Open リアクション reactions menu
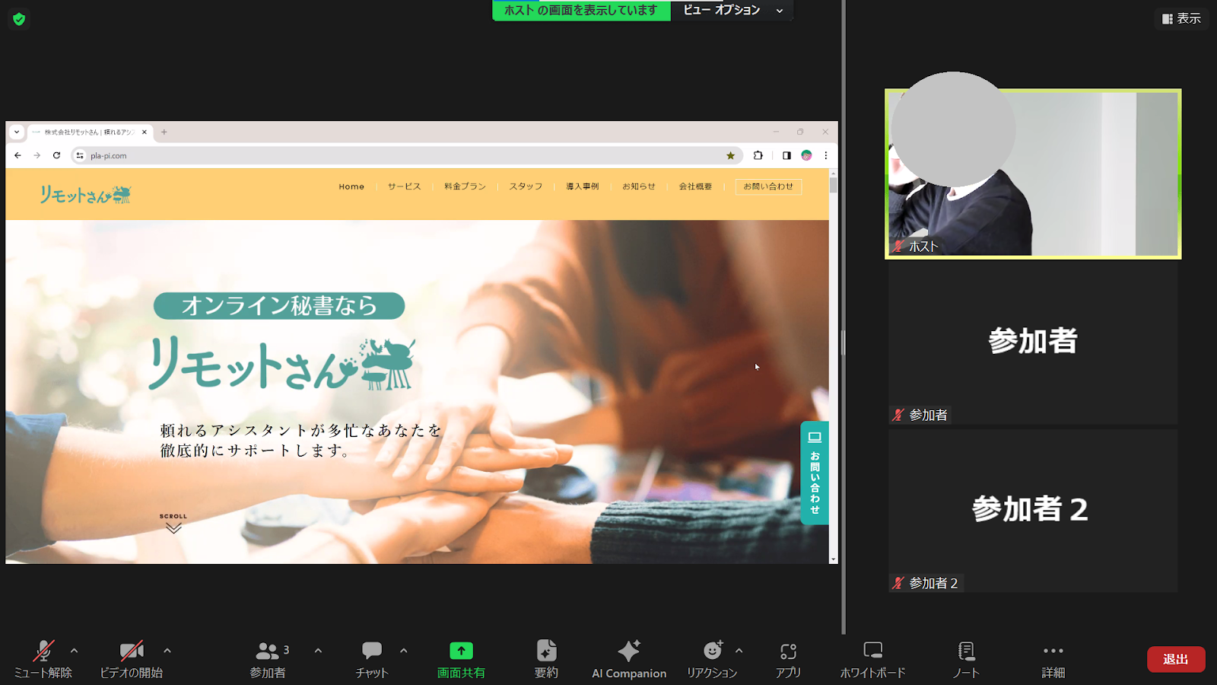The height and width of the screenshot is (685, 1217). 712,659
